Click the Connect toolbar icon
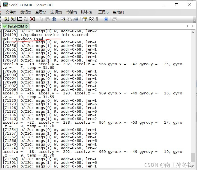The image size is (197, 170). (6, 19)
